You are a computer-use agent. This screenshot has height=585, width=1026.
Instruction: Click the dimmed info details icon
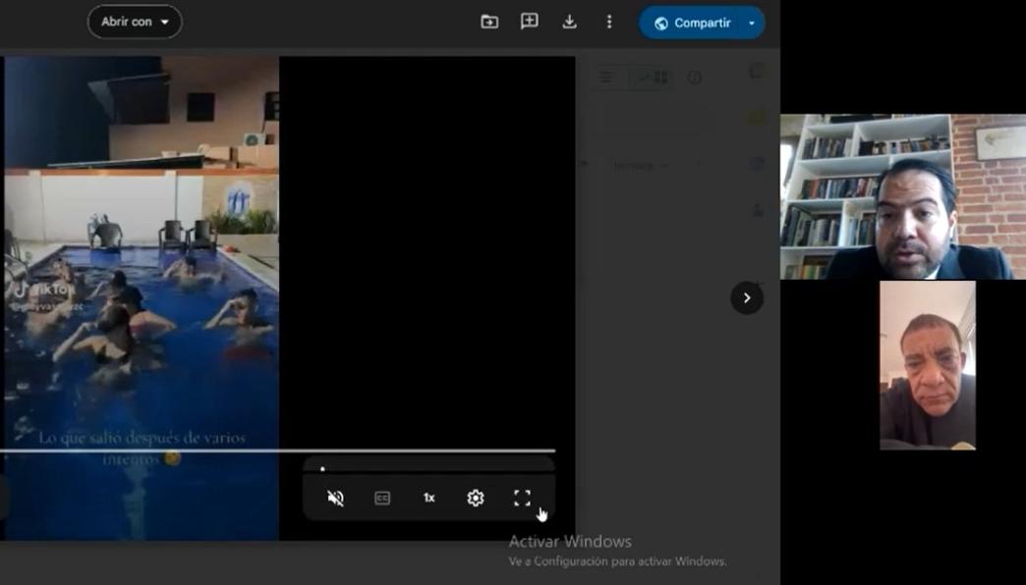(x=695, y=78)
